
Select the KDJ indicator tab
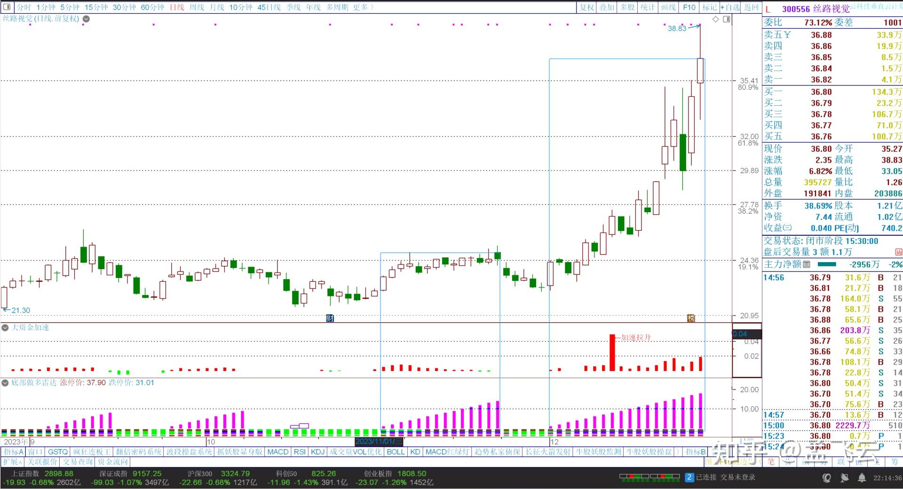[318, 452]
